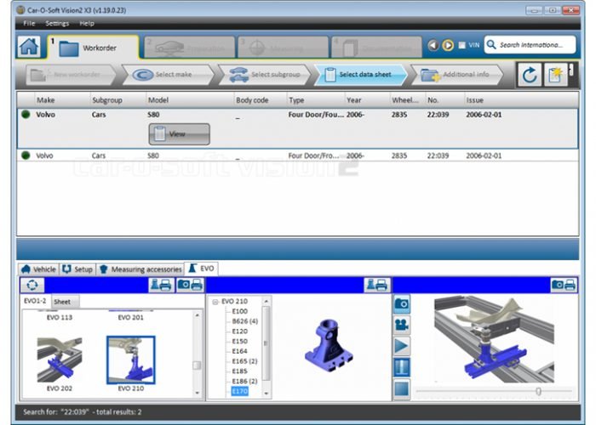Select E165 (2) in the parts tree
This screenshot has width=596, height=425.
(x=244, y=362)
